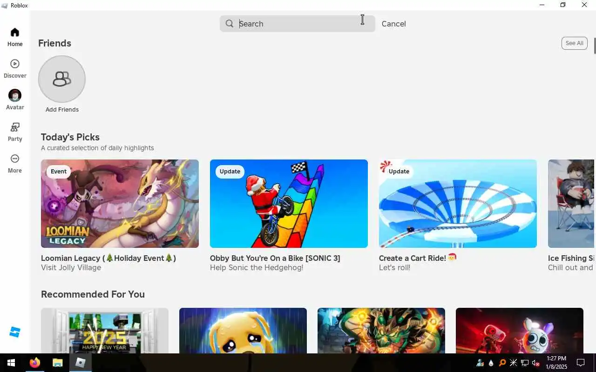Click the Today's Picks heading
The width and height of the screenshot is (596, 372).
tap(70, 137)
